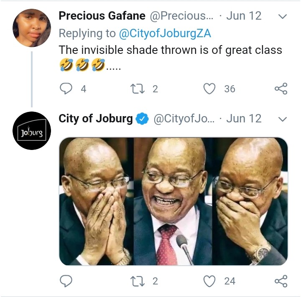Reply to City of Joburg's tweet

(67, 281)
